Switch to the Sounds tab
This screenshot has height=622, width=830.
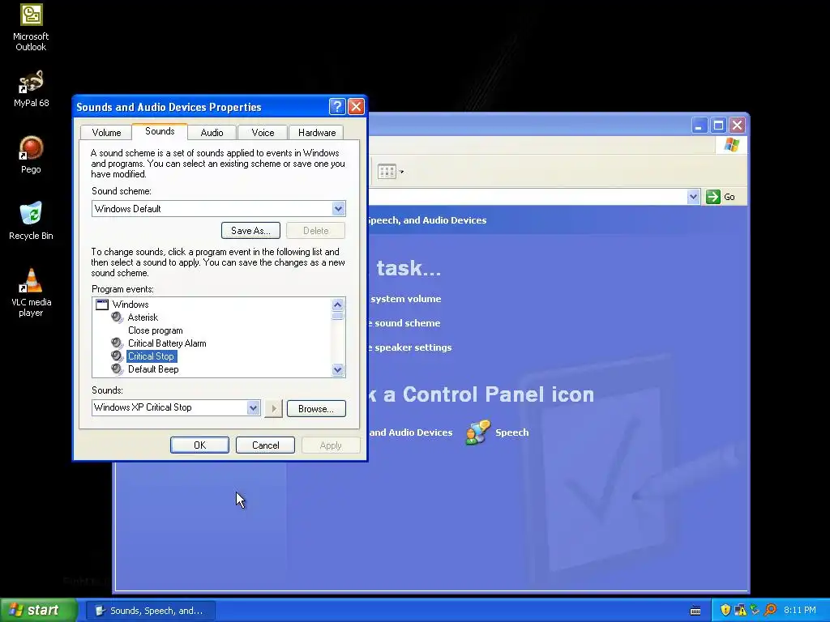point(160,131)
